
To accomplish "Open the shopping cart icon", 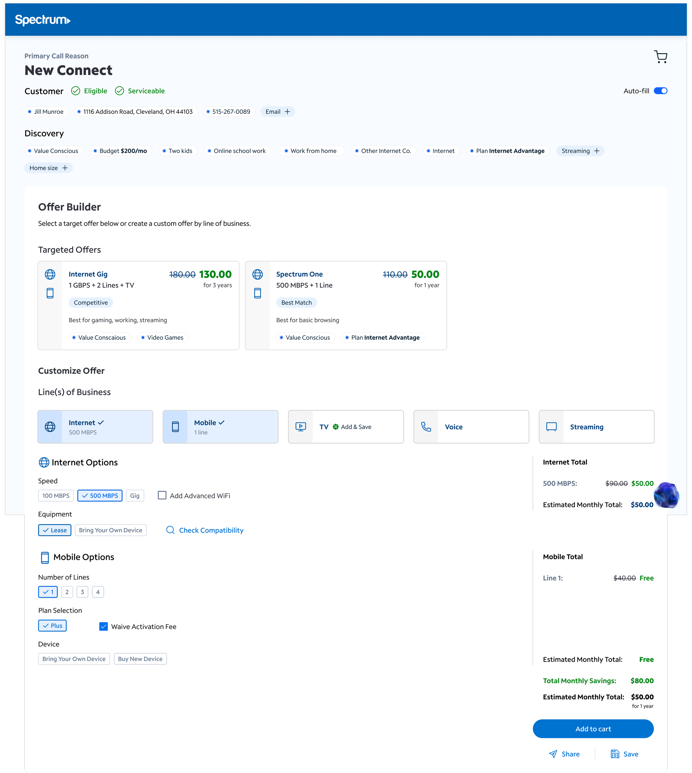I will [x=660, y=57].
